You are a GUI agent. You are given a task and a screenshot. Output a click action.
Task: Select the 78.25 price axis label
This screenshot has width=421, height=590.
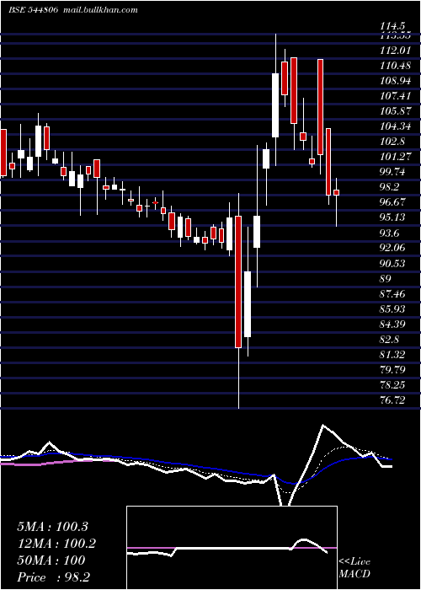pos(392,385)
